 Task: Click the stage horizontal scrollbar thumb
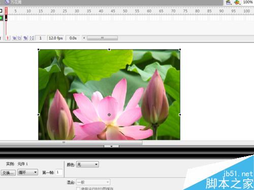pyautogui.click(x=71, y=142)
